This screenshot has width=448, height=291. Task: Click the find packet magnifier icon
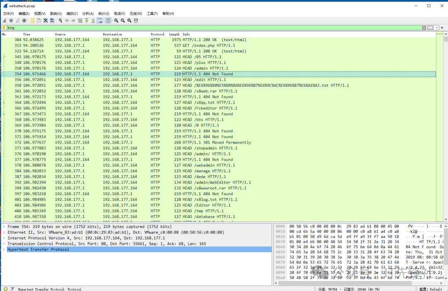point(61,20)
